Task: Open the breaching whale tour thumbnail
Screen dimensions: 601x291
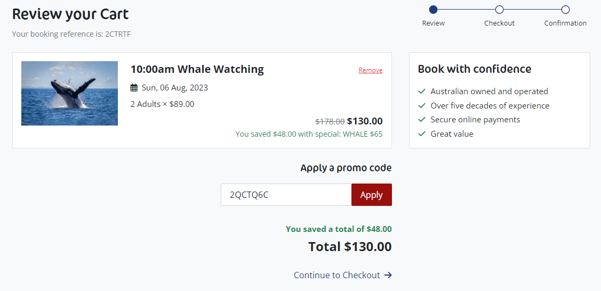Action: pos(69,93)
